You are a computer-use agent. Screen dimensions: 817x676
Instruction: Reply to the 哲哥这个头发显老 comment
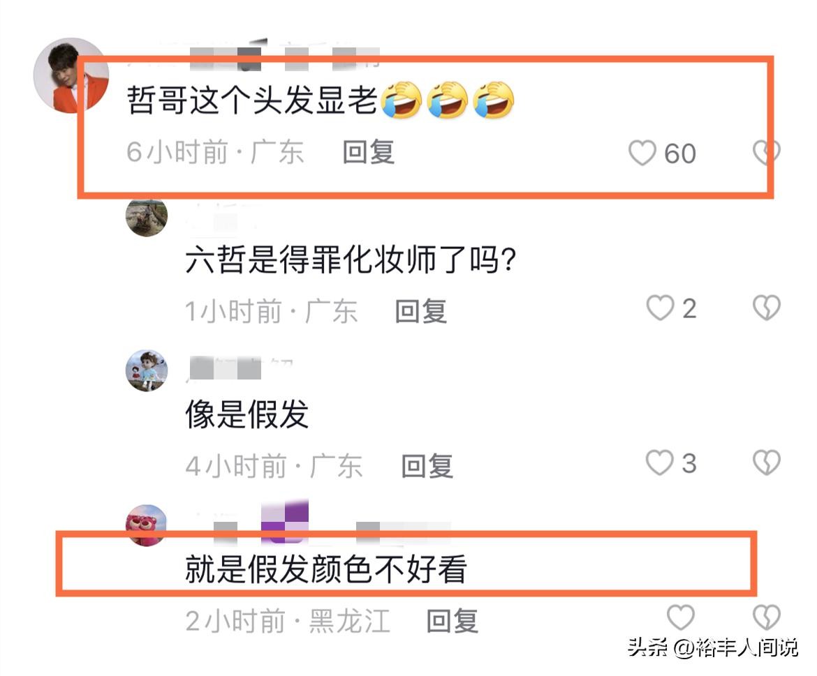pyautogui.click(x=369, y=153)
